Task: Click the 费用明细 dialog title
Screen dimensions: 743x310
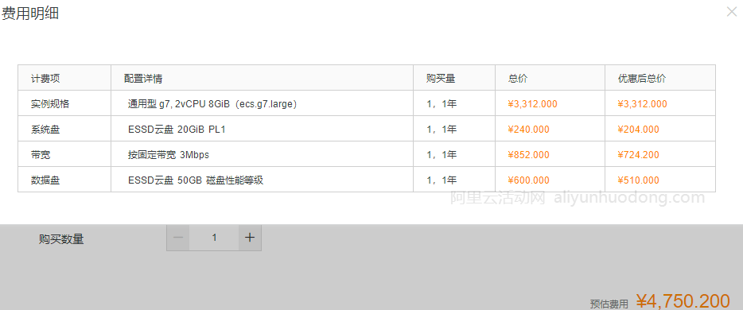Action: (30, 14)
